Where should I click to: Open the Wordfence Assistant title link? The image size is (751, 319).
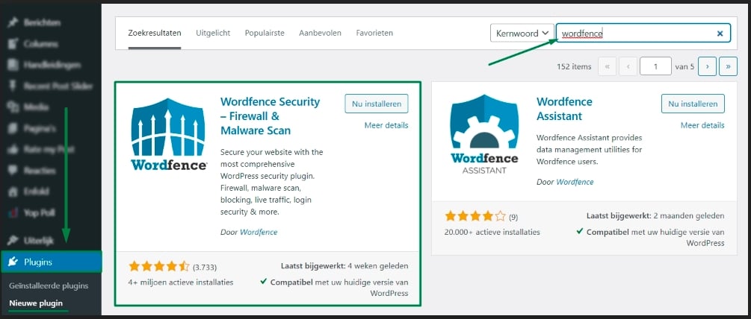click(x=564, y=109)
